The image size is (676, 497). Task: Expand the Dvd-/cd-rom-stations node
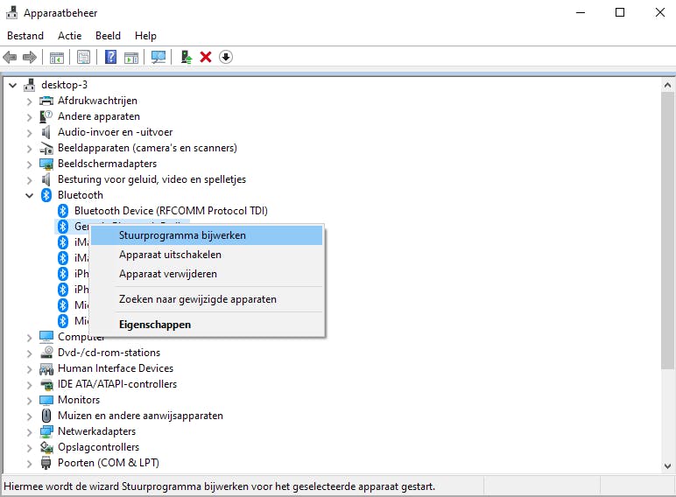(x=29, y=353)
